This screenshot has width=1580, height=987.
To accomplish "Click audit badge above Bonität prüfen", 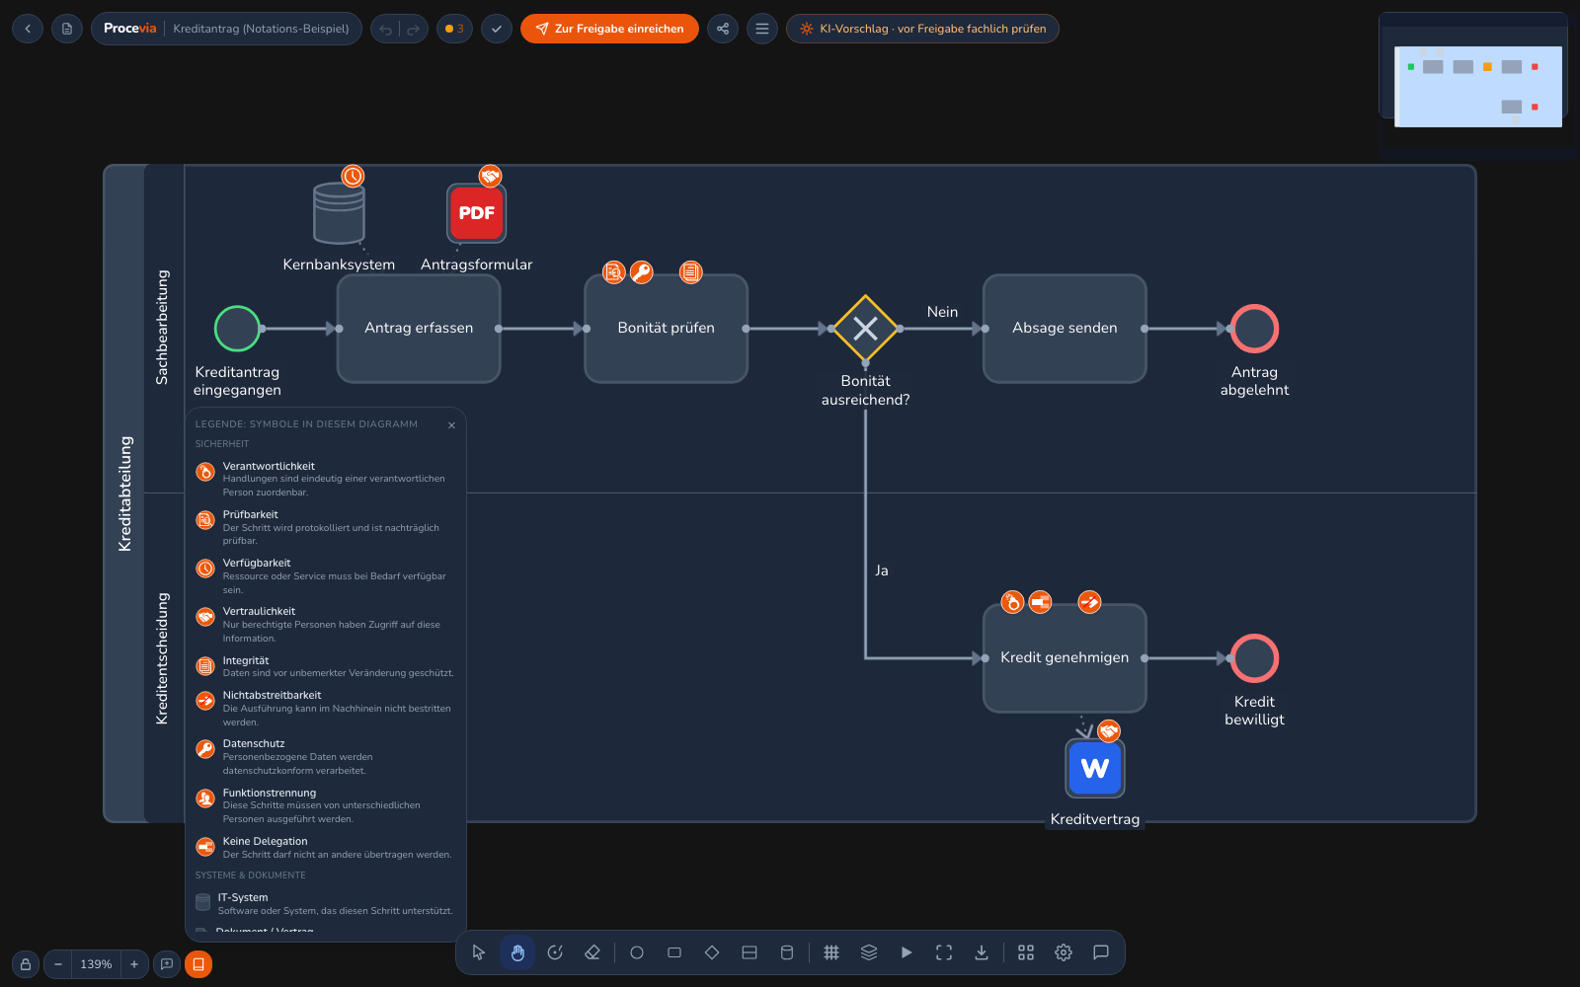I will (x=614, y=272).
